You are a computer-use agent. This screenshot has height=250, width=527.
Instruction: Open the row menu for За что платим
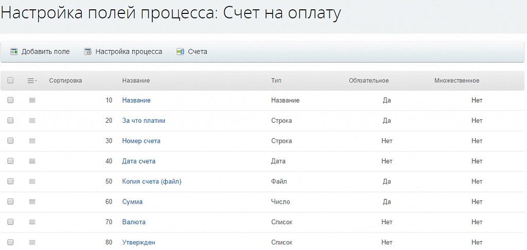[x=32, y=121]
